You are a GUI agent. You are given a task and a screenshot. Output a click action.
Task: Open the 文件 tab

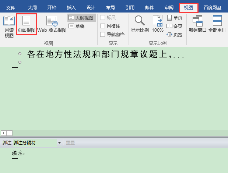tap(11, 8)
